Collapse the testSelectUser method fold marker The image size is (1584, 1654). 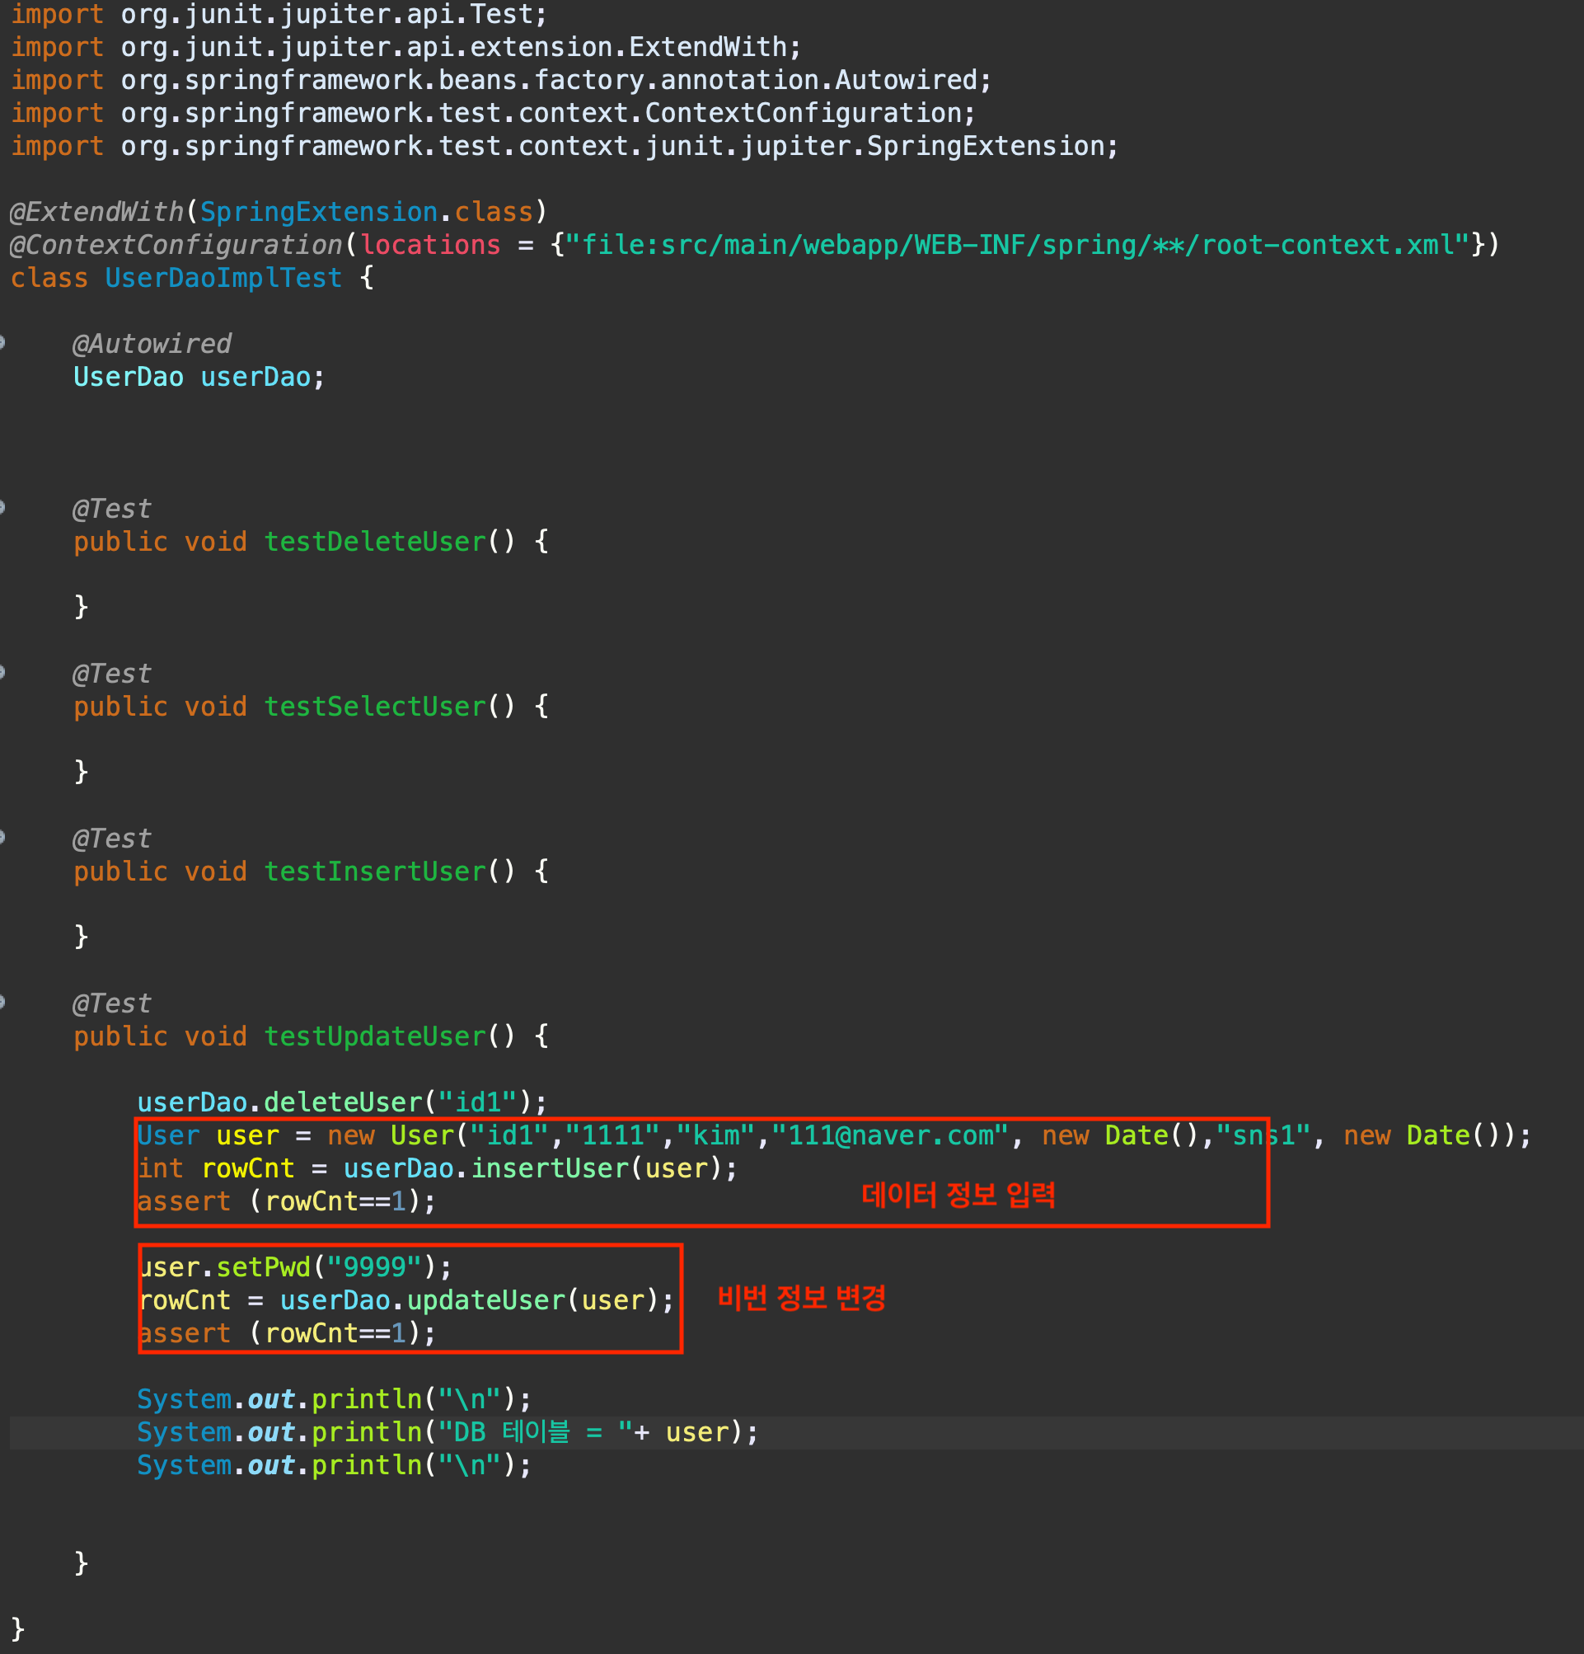coord(2,673)
